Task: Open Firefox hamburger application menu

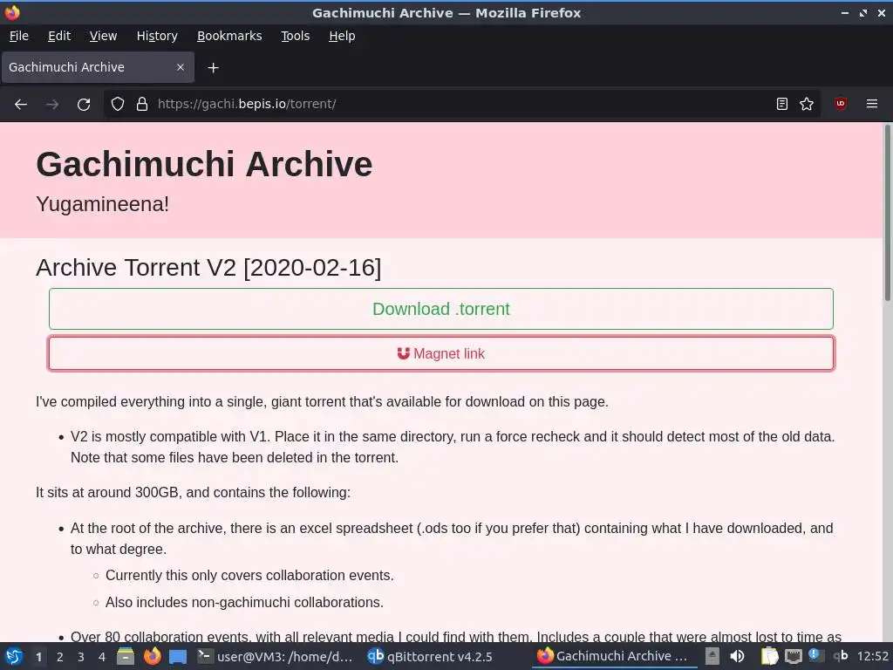Action: [872, 105]
